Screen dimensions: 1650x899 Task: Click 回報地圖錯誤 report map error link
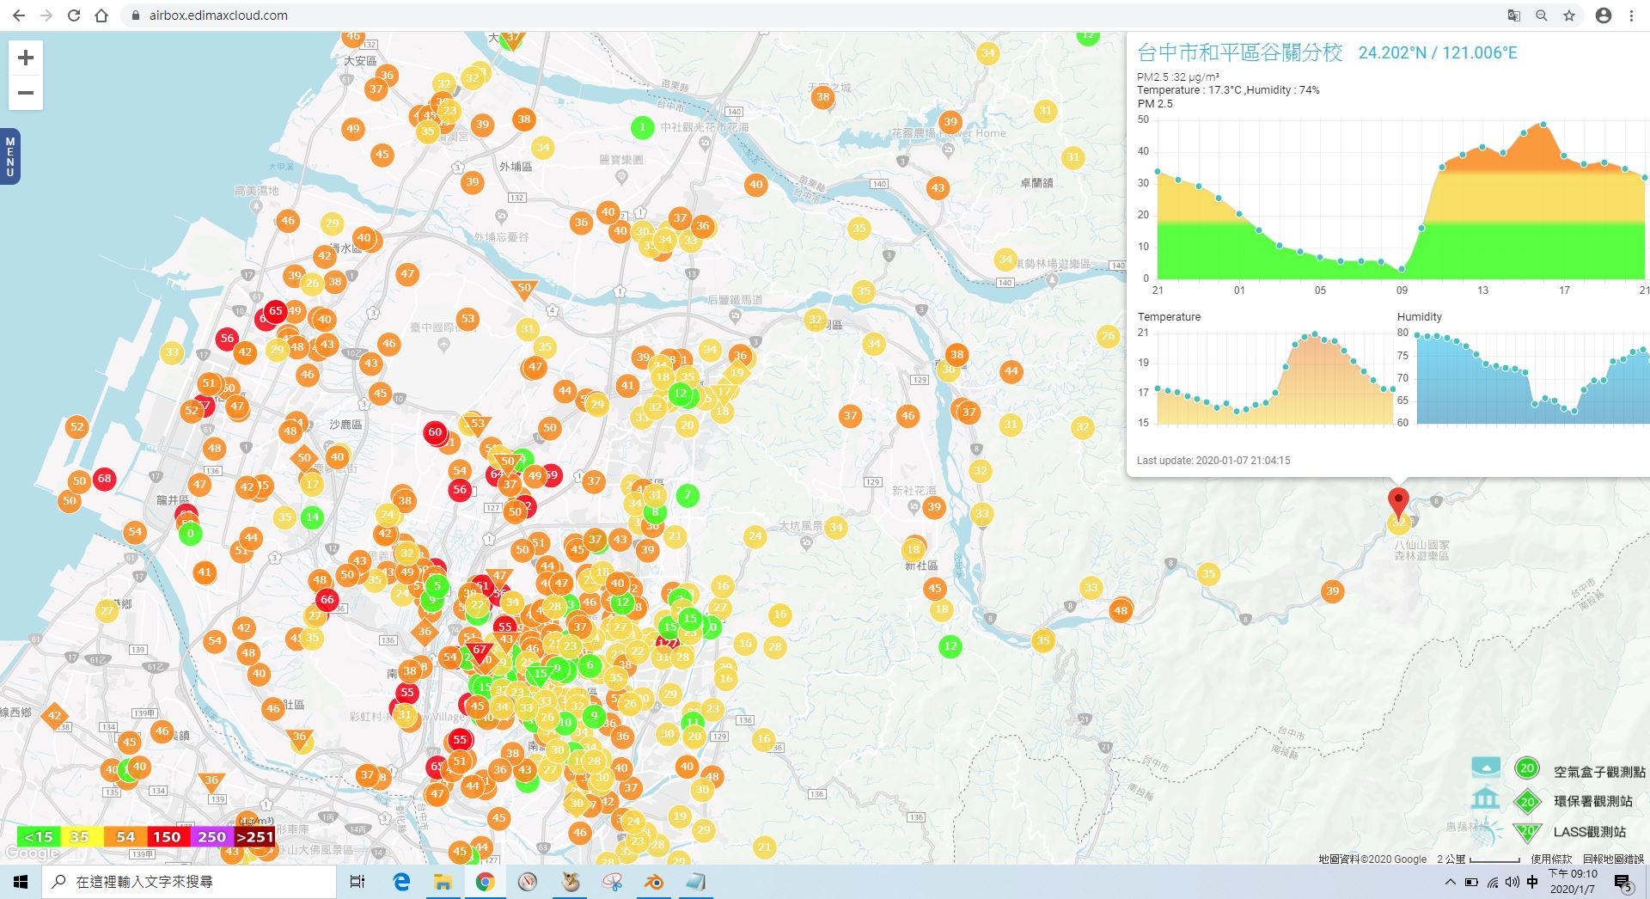pyautogui.click(x=1613, y=859)
